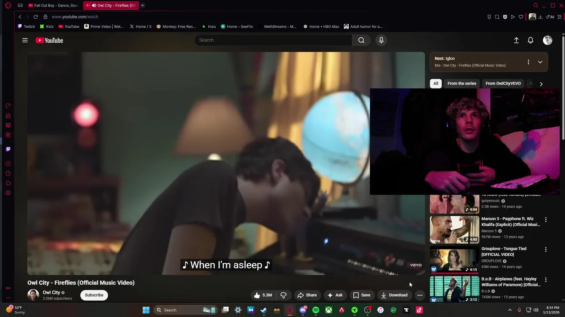Open YouTube notifications bell
565x317 pixels.
point(531,40)
